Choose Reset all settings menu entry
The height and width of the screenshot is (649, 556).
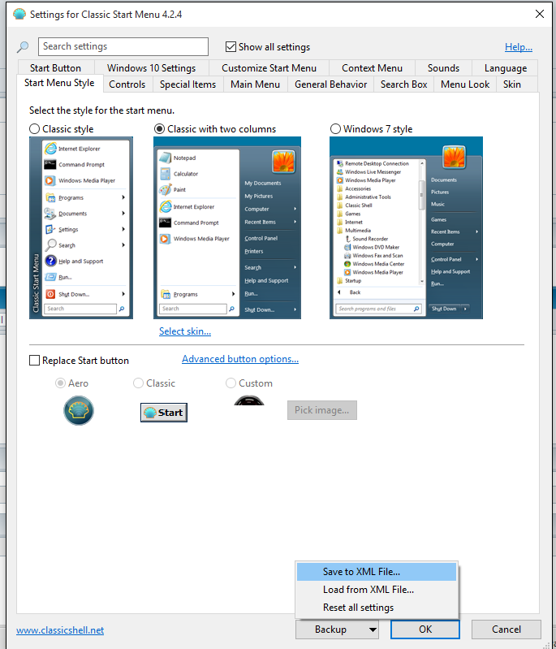point(377,608)
